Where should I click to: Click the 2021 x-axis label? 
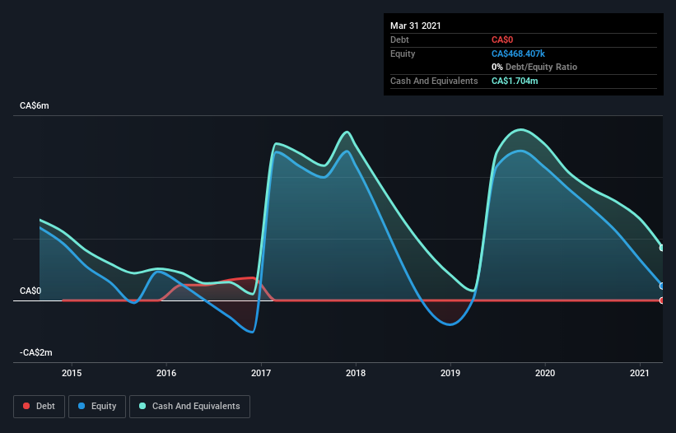639,373
